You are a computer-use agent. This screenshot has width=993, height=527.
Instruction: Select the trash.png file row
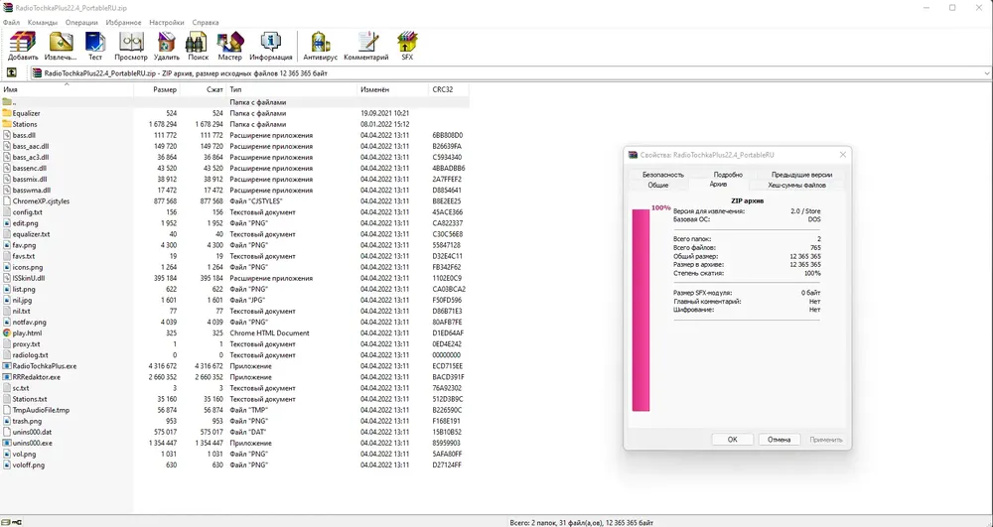tap(234, 421)
